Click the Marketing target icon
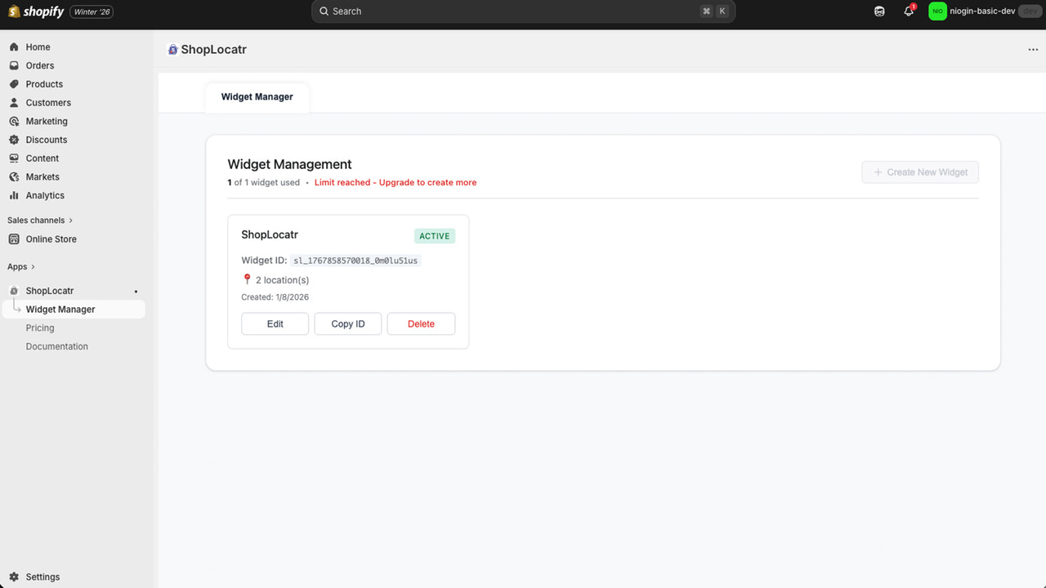This screenshot has height=588, width=1046. (x=14, y=121)
